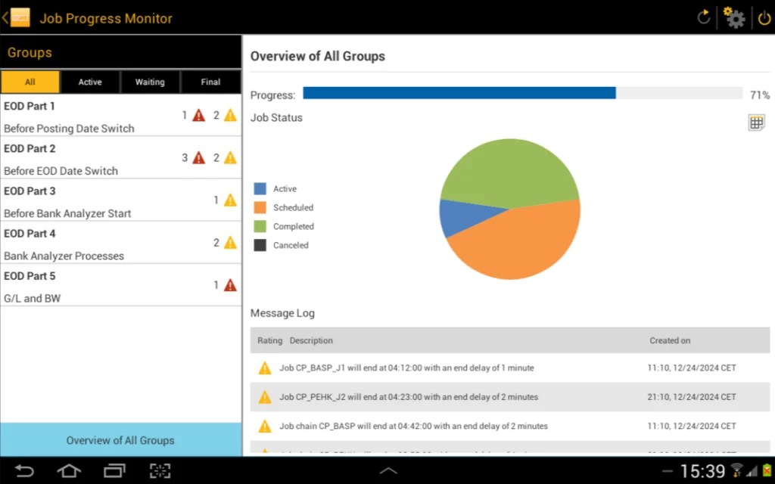Open recent apps from the navigation bar
The height and width of the screenshot is (484, 775).
114,470
